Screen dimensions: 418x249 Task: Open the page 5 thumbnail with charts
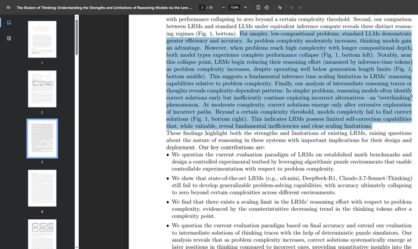click(x=42, y=234)
